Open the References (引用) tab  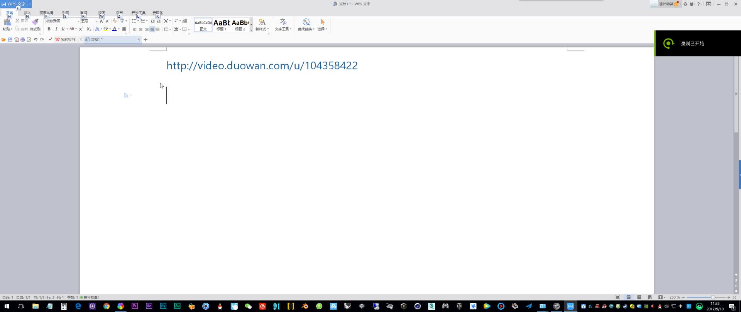(66, 13)
